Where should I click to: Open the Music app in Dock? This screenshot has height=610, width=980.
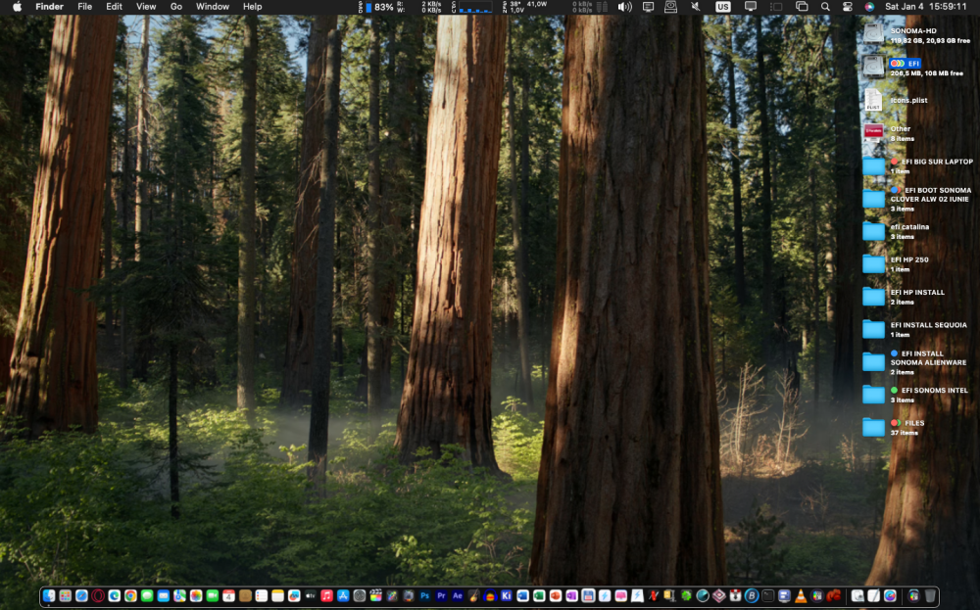point(327,595)
